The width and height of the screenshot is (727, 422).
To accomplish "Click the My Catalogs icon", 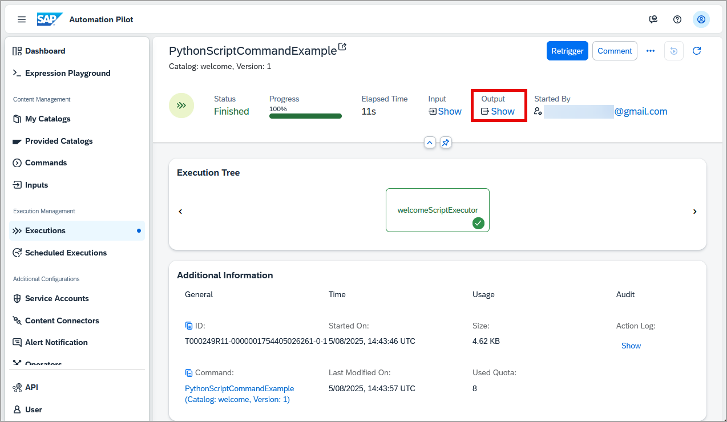I will pyautogui.click(x=17, y=119).
